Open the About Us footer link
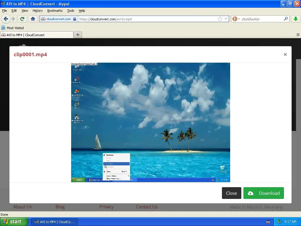Screen dimensions: 301x226 [22, 207]
